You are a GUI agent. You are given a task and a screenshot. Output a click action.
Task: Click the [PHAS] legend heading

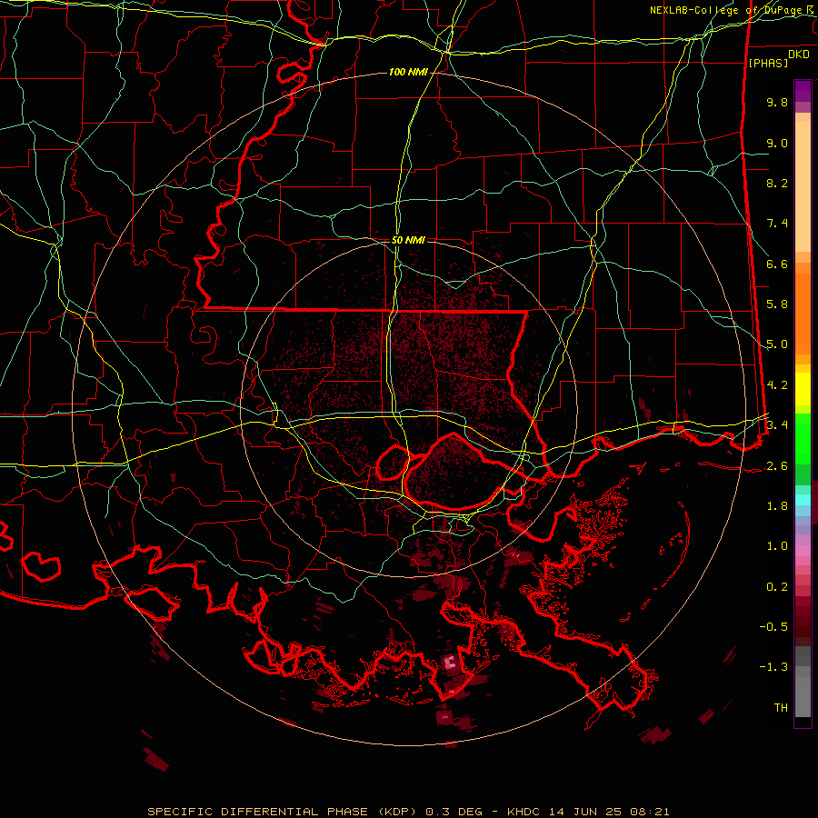coord(768,63)
